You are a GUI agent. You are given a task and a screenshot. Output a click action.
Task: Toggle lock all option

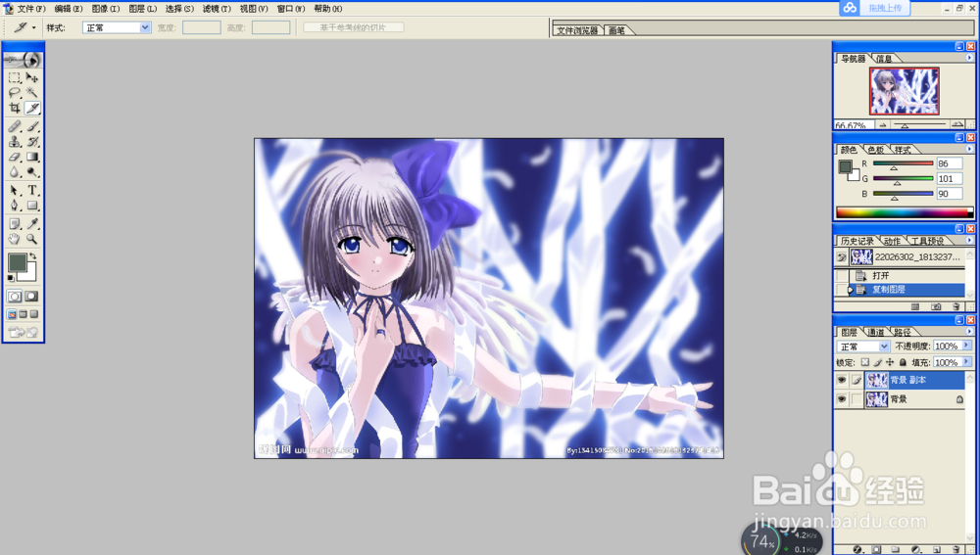point(903,362)
